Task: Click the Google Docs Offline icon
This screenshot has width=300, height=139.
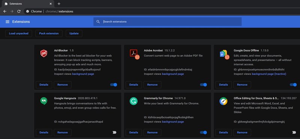Action: coord(224,55)
